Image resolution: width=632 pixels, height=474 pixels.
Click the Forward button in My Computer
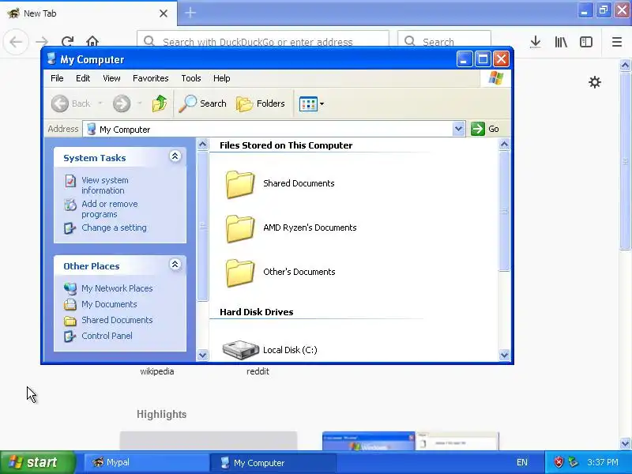point(122,103)
